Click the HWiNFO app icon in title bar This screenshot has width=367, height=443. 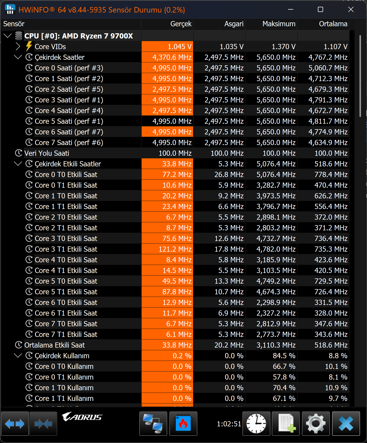pos(10,10)
